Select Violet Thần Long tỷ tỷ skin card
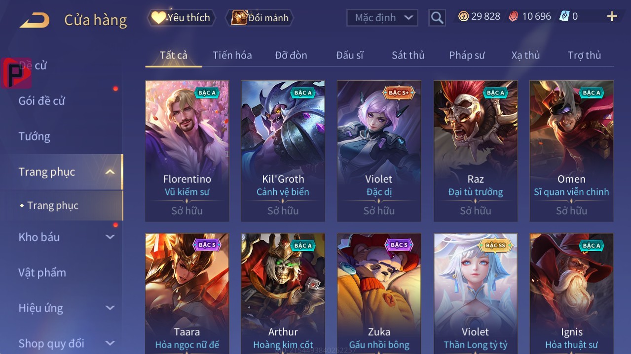 click(x=476, y=293)
